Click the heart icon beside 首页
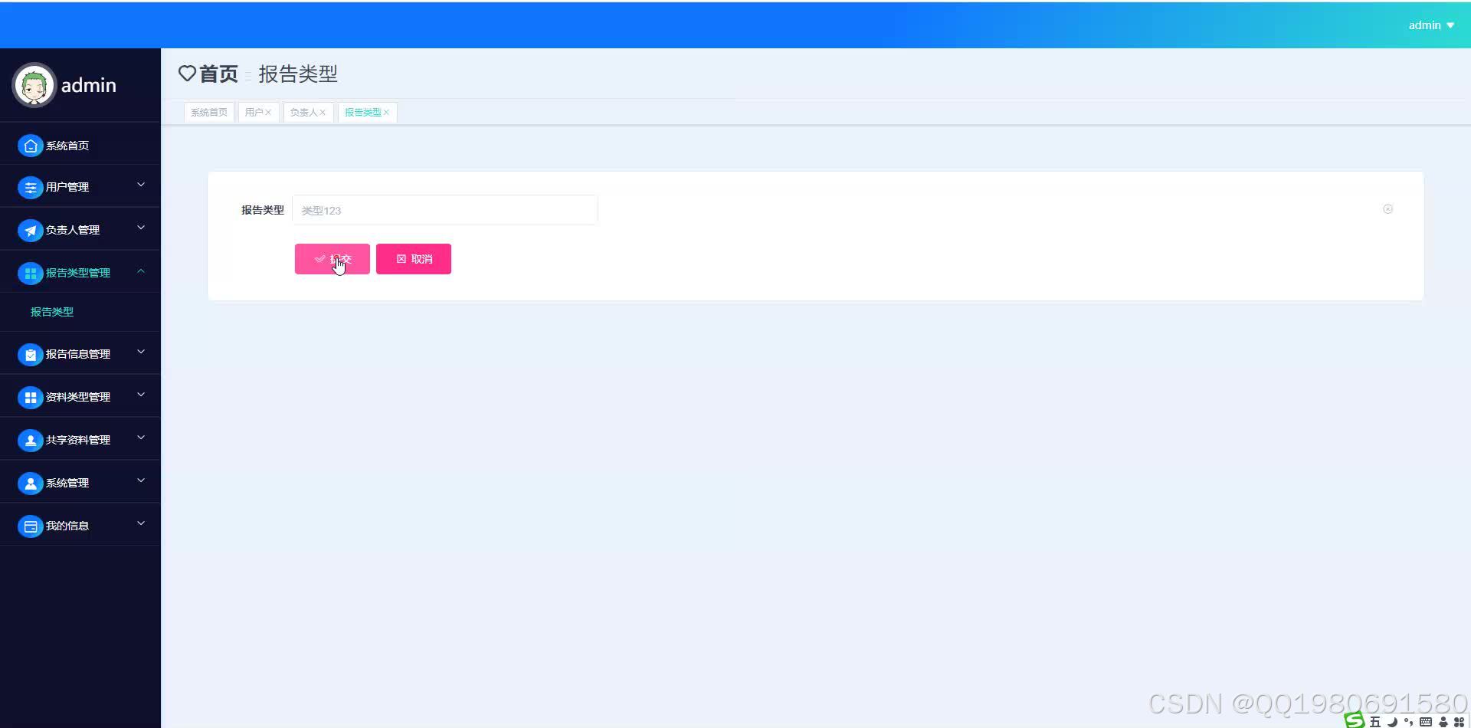Image resolution: width=1471 pixels, height=728 pixels. coord(187,74)
